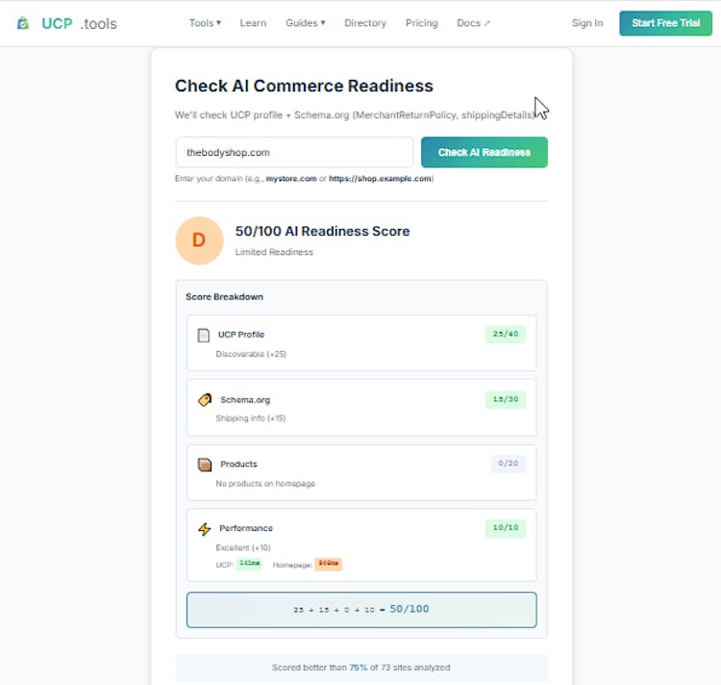Go to the Directory page
The width and height of the screenshot is (721, 685).
365,23
